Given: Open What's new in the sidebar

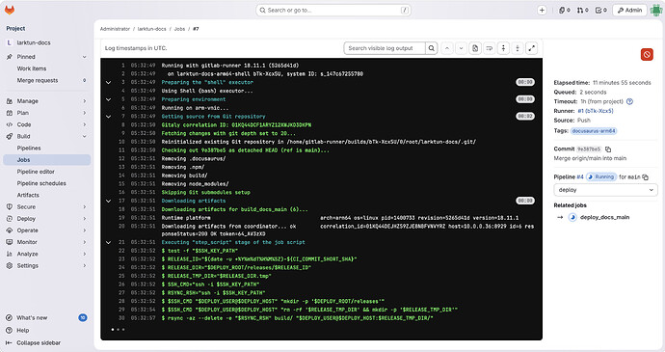Looking at the screenshot, I should (46, 317).
